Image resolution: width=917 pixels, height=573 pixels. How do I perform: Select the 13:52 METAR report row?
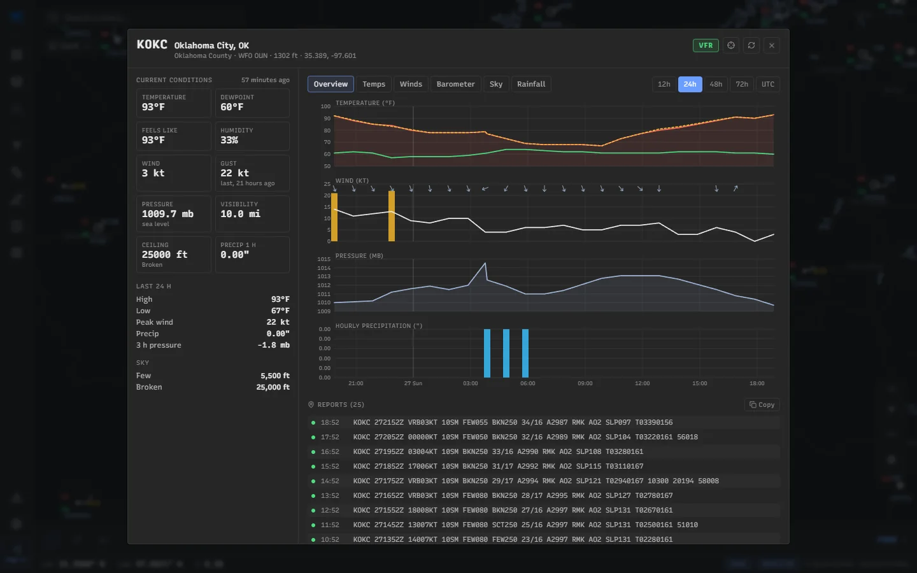coord(544,495)
